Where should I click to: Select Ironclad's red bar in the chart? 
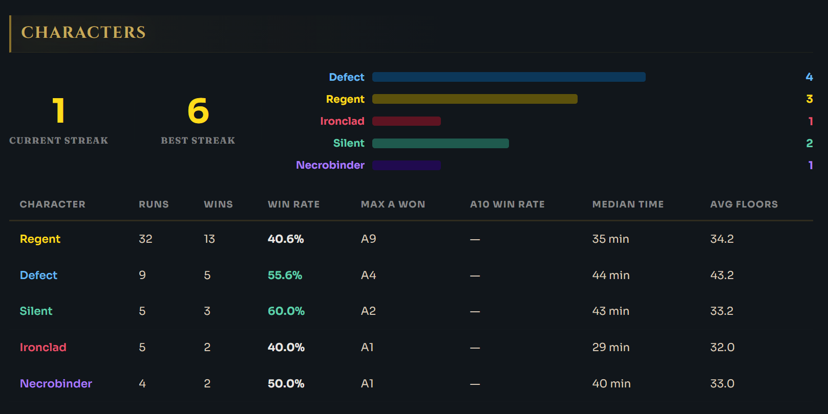407,121
